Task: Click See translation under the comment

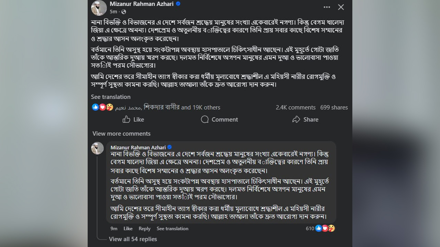Action: (172, 228)
